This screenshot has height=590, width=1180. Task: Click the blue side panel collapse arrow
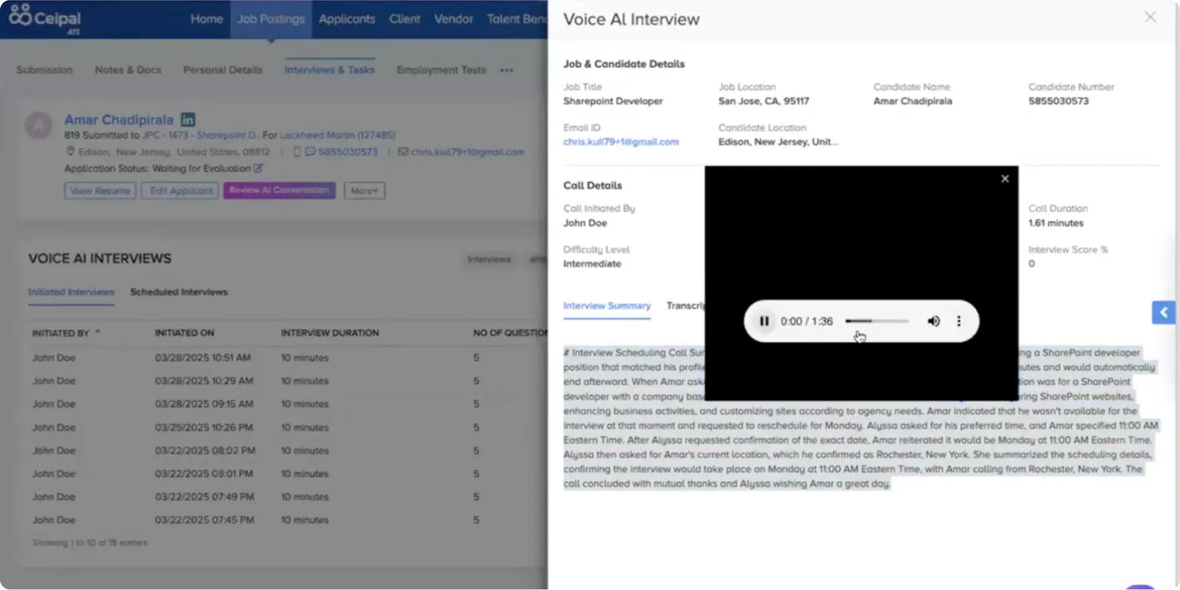coord(1164,312)
